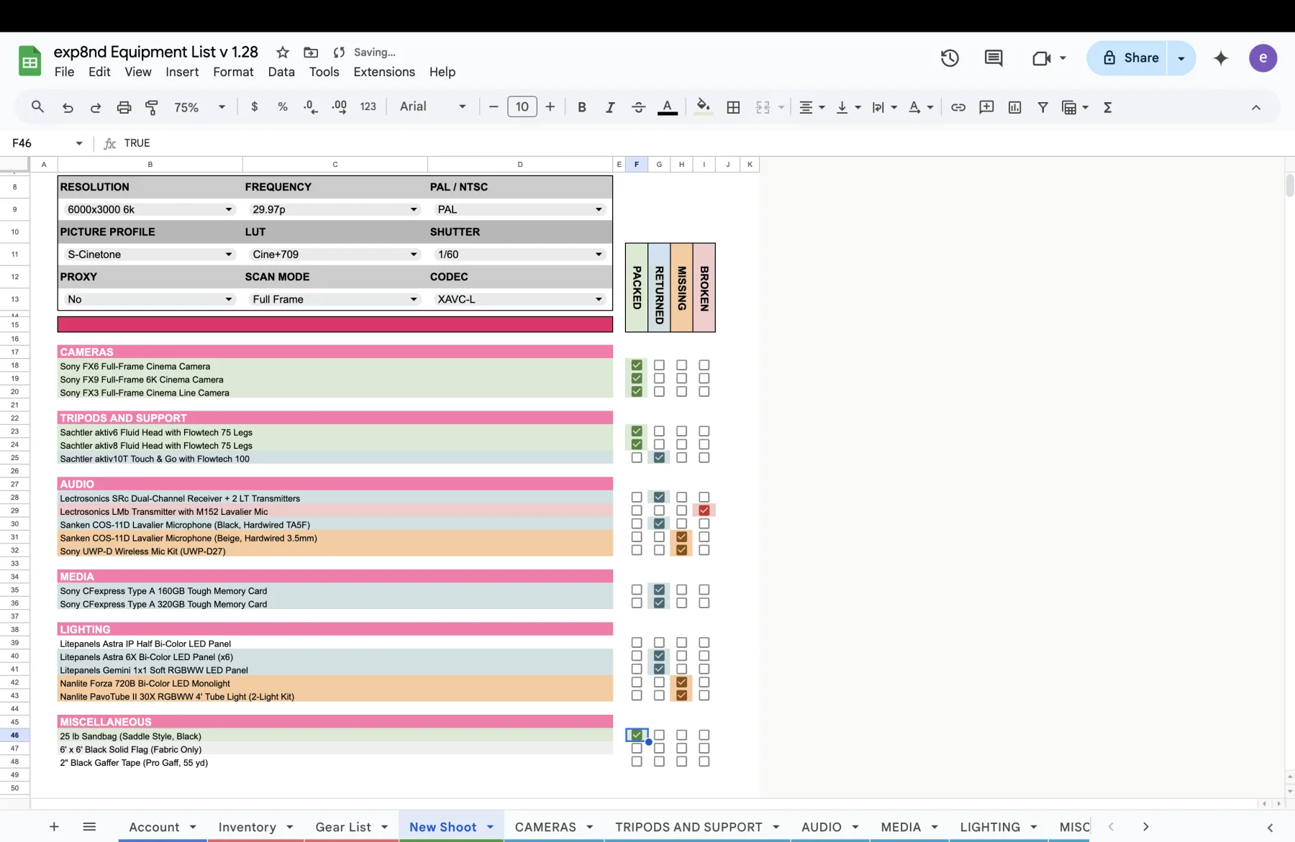Toggle italic formatting
1295x842 pixels.
610,107
